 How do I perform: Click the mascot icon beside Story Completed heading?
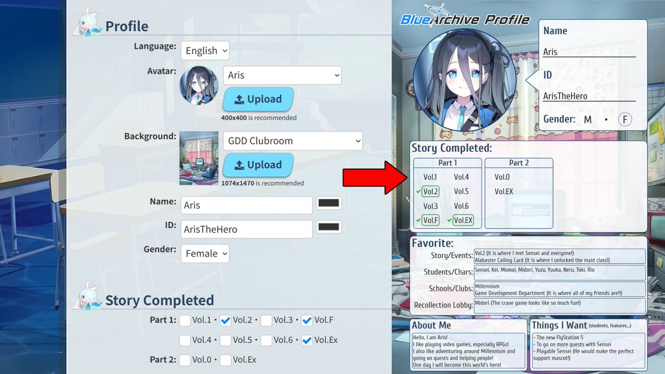coord(88,295)
